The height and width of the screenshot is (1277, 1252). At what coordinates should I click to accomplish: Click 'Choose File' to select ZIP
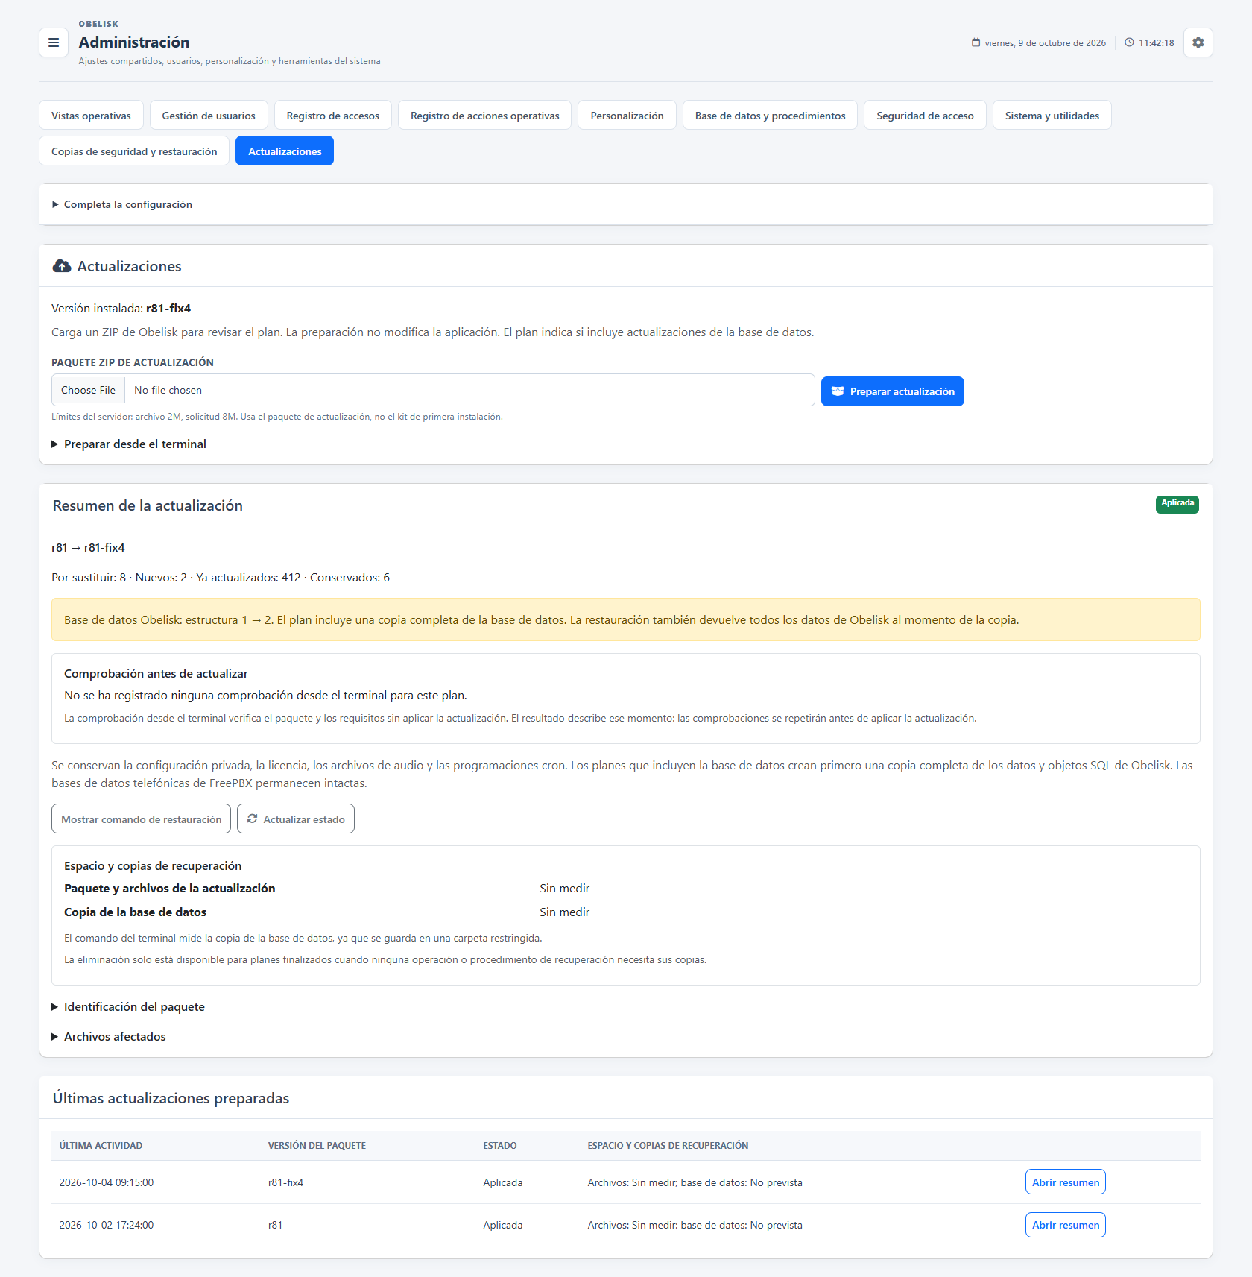pos(88,390)
